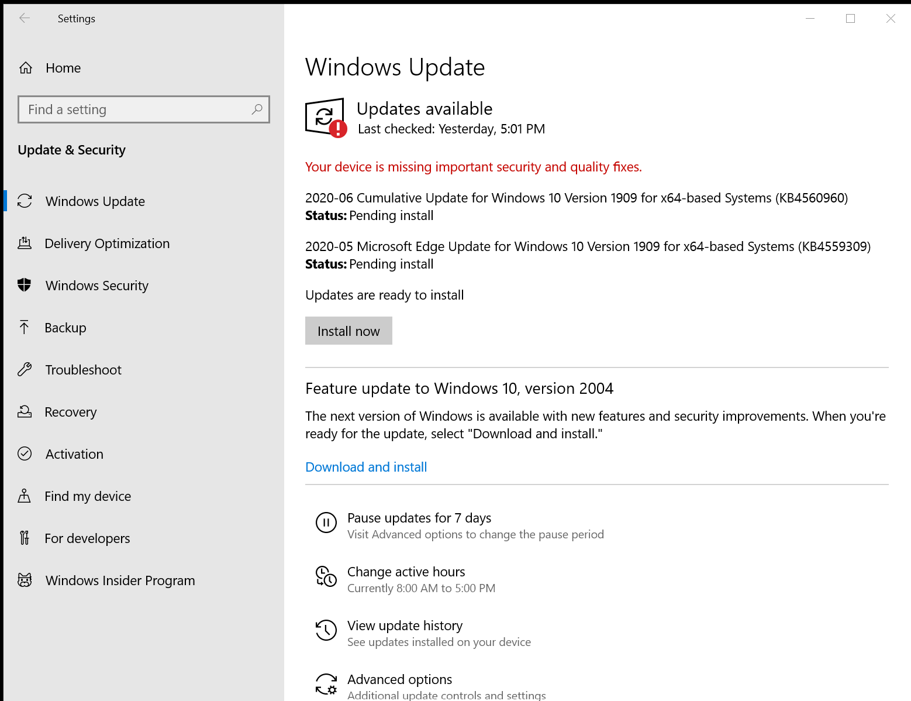The height and width of the screenshot is (701, 911).
Task: Click the Download and install link
Action: pos(366,467)
